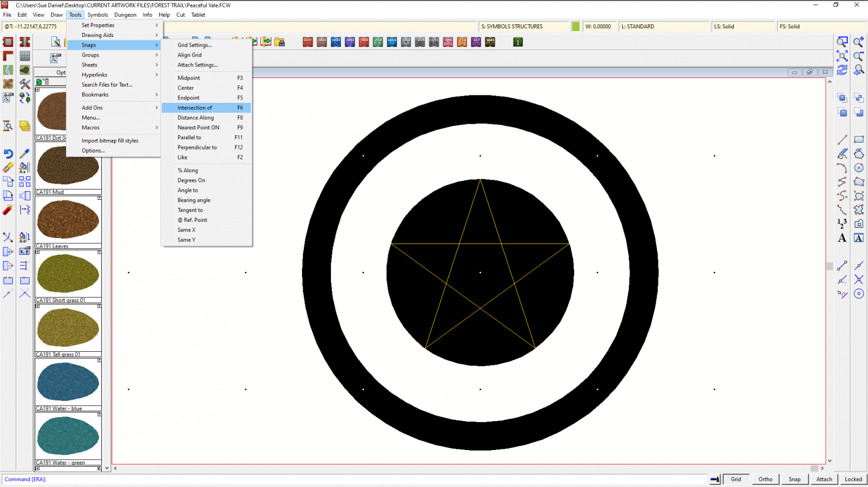The width and height of the screenshot is (868, 487).
Task: Choose Import bitmap fill styles
Action: pyautogui.click(x=113, y=141)
